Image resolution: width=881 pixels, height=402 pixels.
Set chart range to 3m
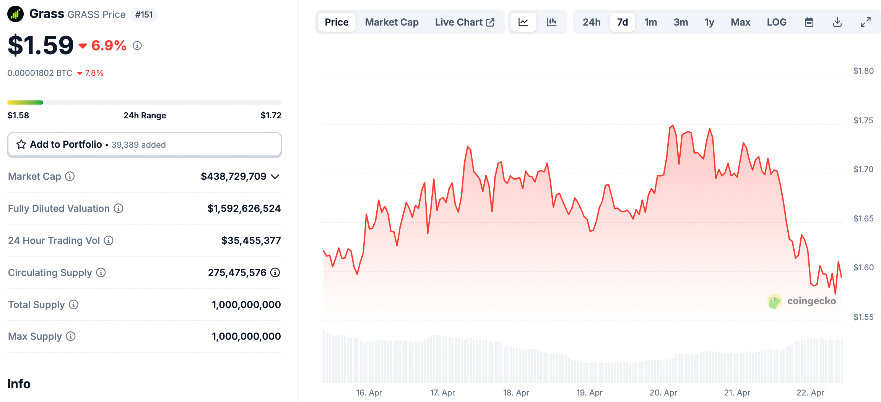pyautogui.click(x=681, y=22)
